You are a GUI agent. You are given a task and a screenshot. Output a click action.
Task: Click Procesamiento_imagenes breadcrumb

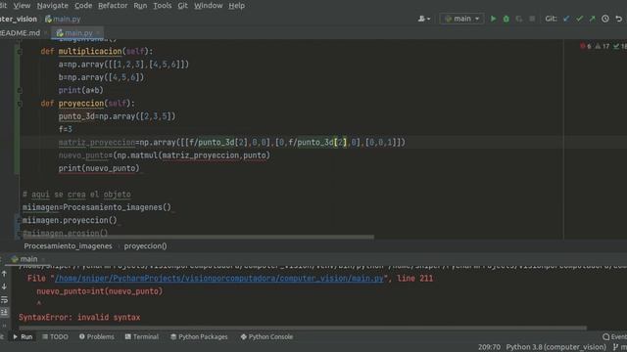click(68, 246)
